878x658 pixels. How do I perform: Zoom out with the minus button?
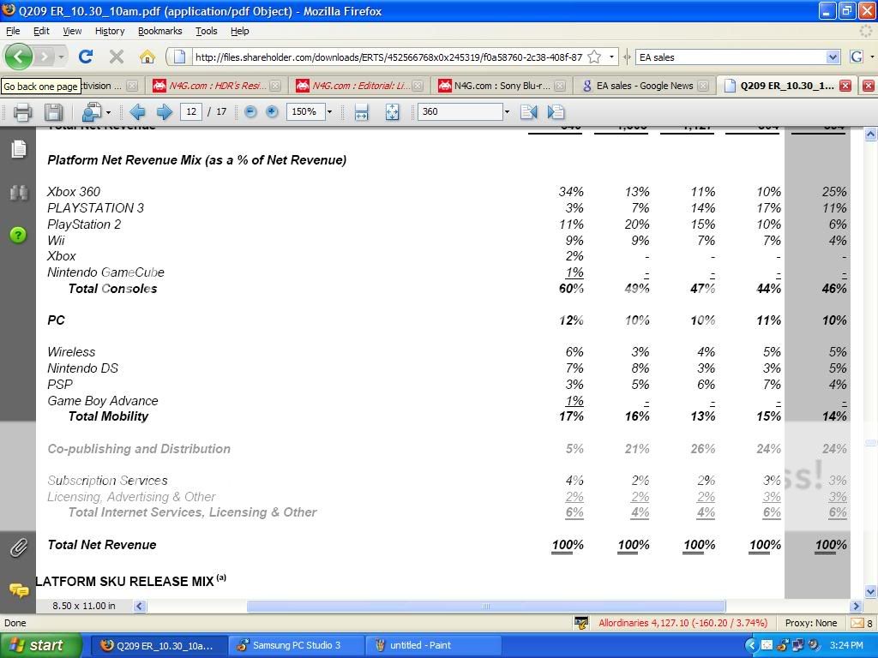(x=250, y=112)
